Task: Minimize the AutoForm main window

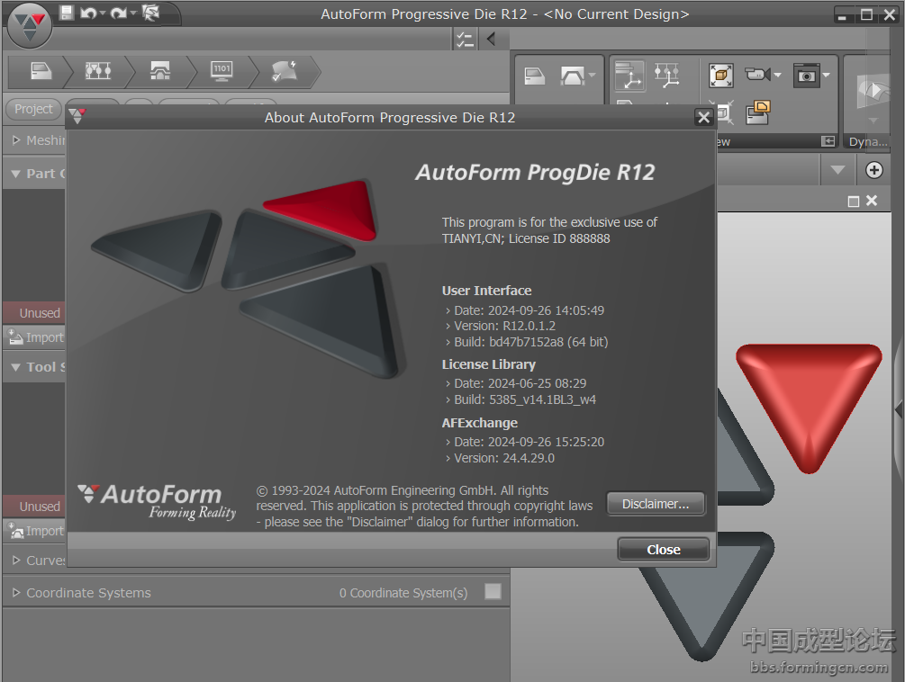Action: pos(843,15)
